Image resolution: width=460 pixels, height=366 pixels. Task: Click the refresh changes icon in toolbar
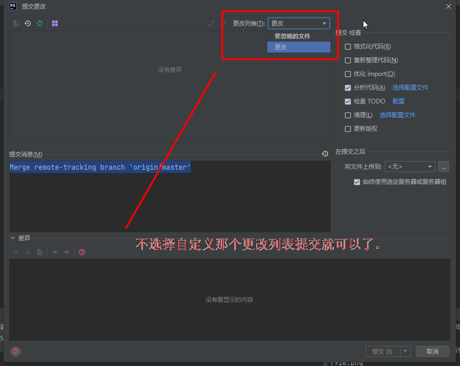(40, 23)
